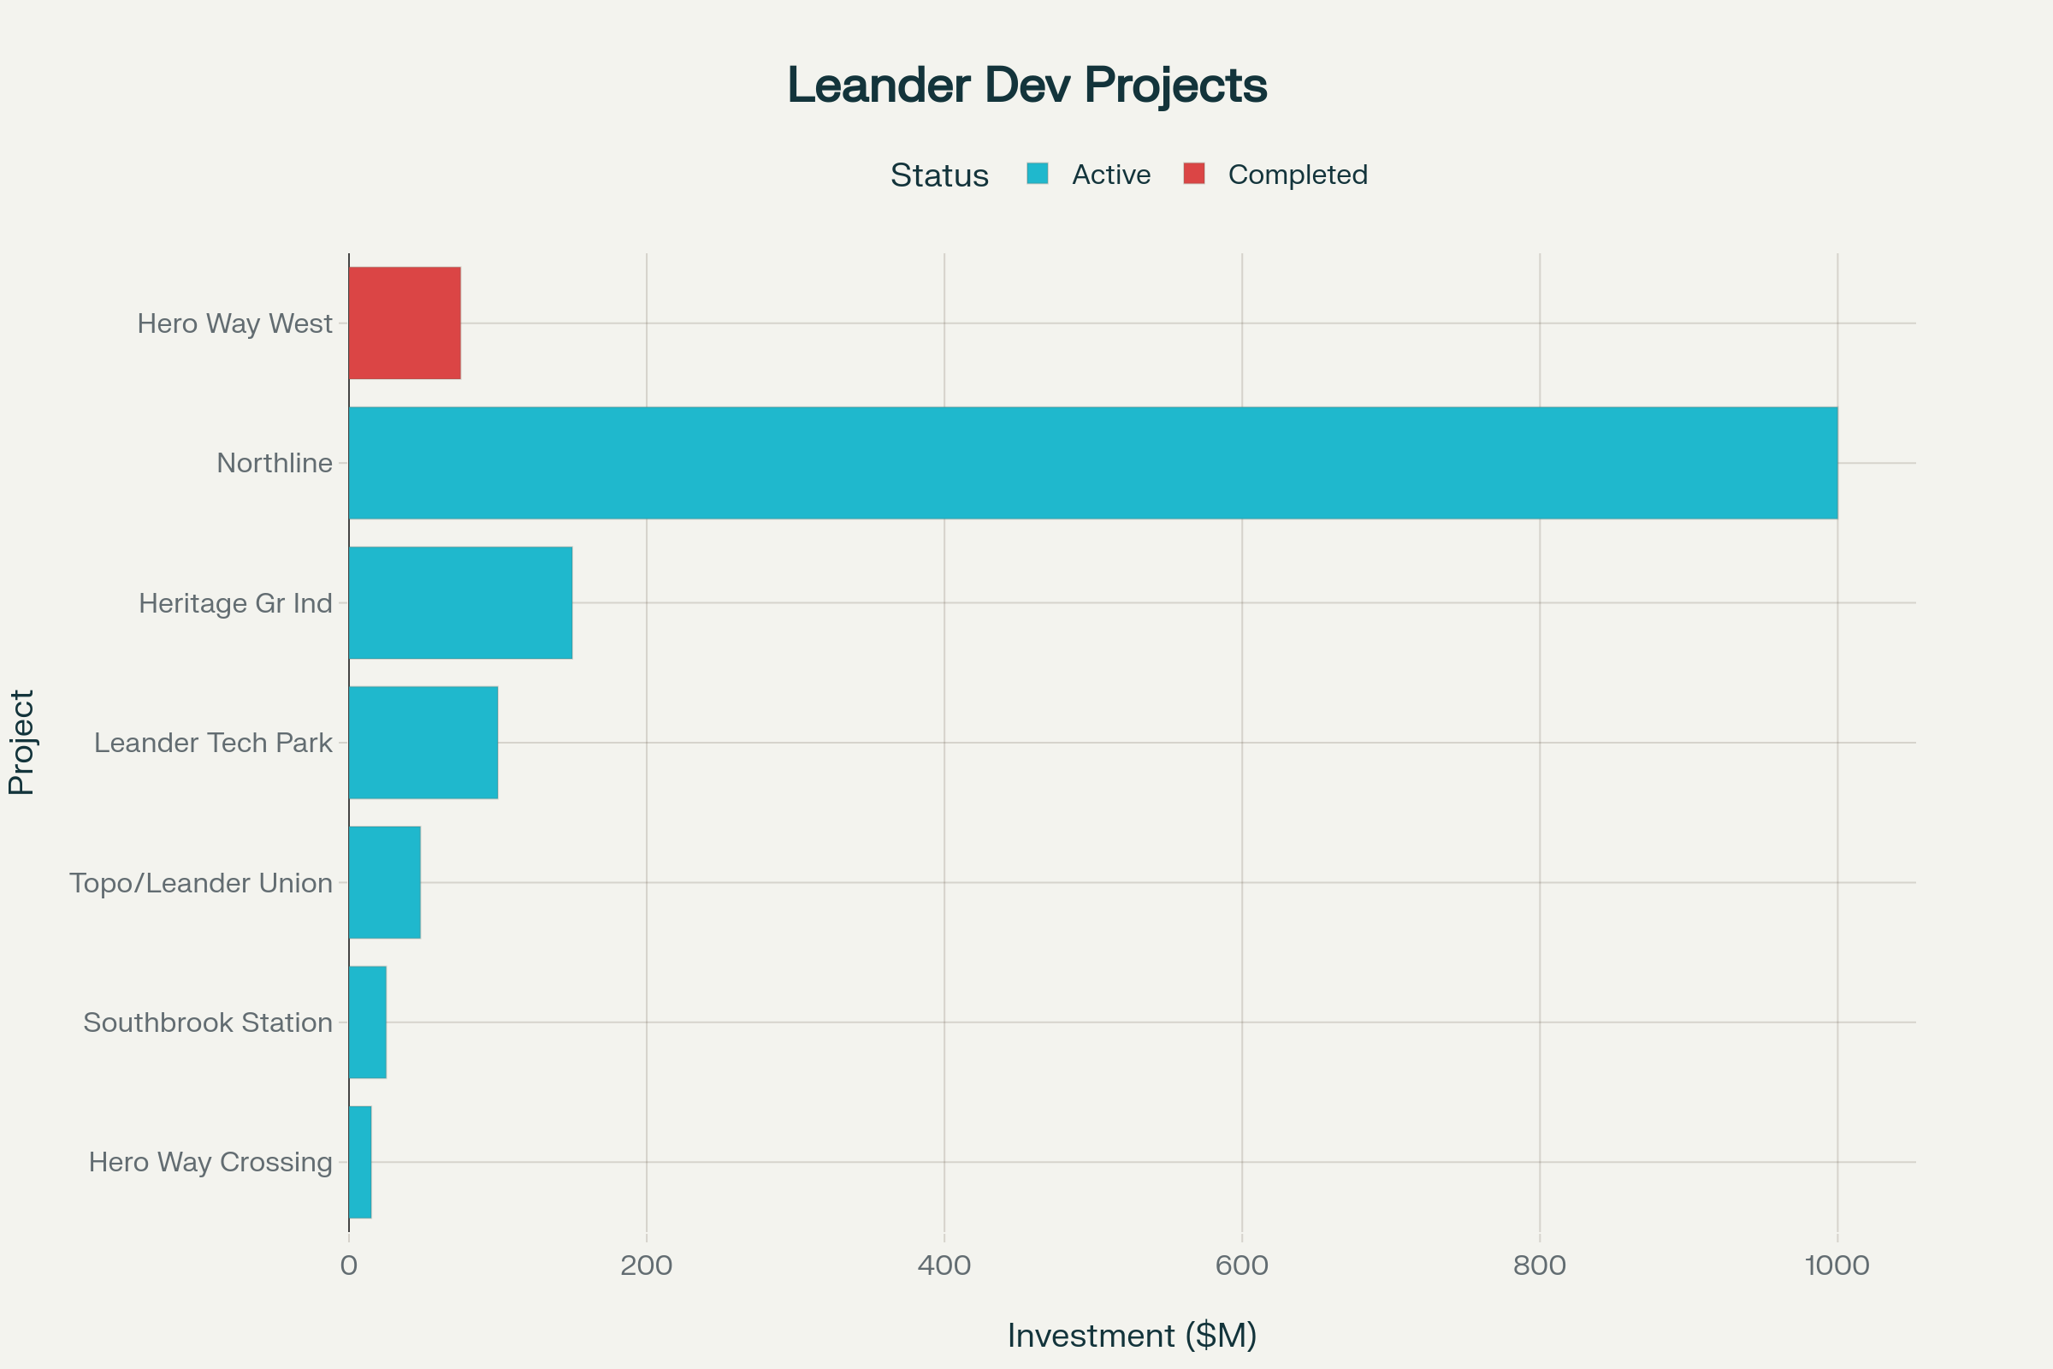Image resolution: width=2053 pixels, height=1369 pixels.
Task: Click the Completed legend red swatch
Action: click(1194, 174)
